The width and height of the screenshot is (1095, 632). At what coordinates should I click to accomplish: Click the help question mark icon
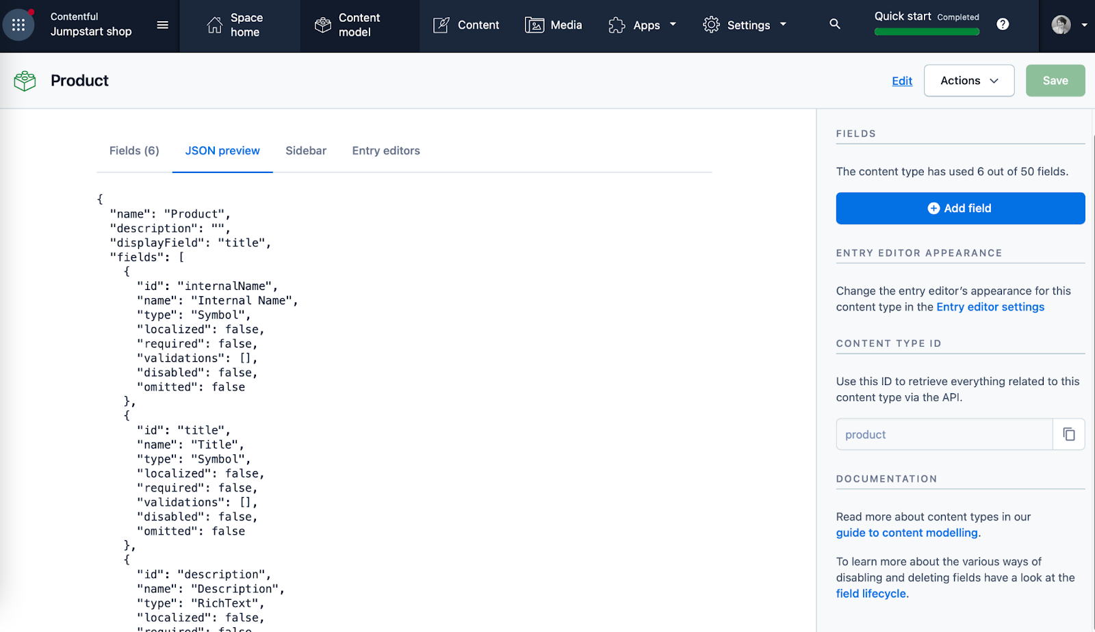point(1003,24)
